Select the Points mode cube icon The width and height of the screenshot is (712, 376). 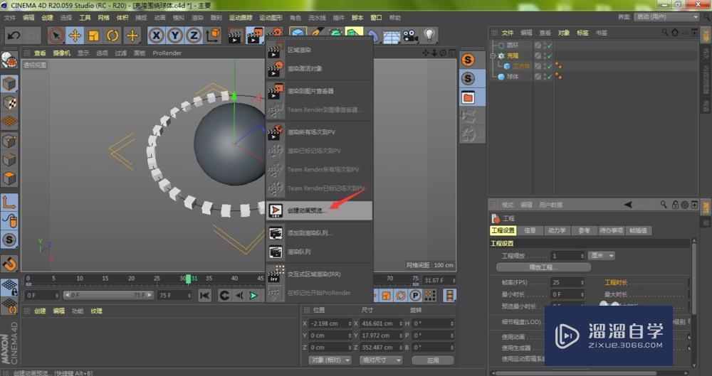pos(9,141)
